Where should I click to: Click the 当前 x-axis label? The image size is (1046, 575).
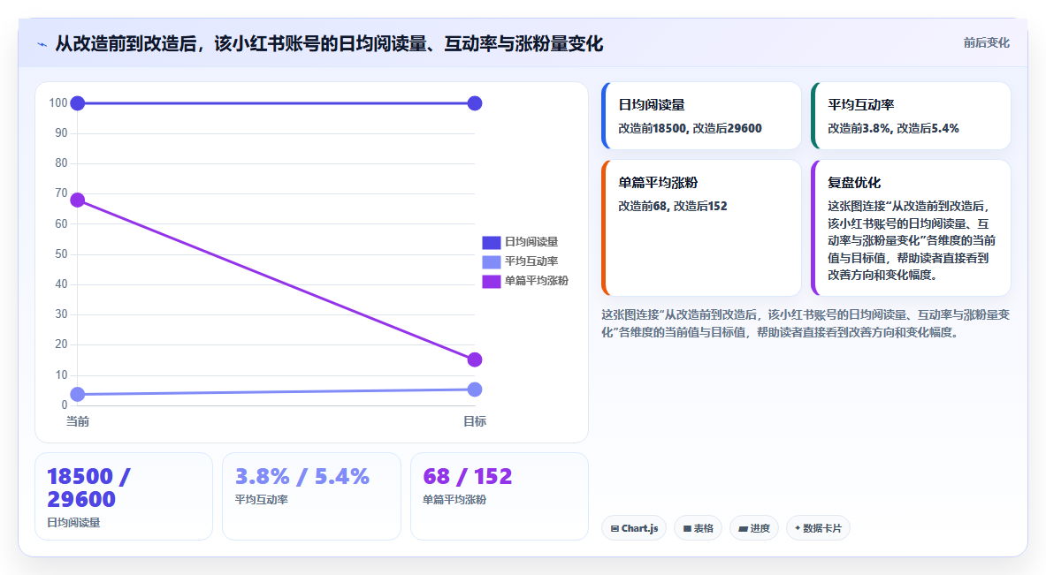click(x=78, y=421)
